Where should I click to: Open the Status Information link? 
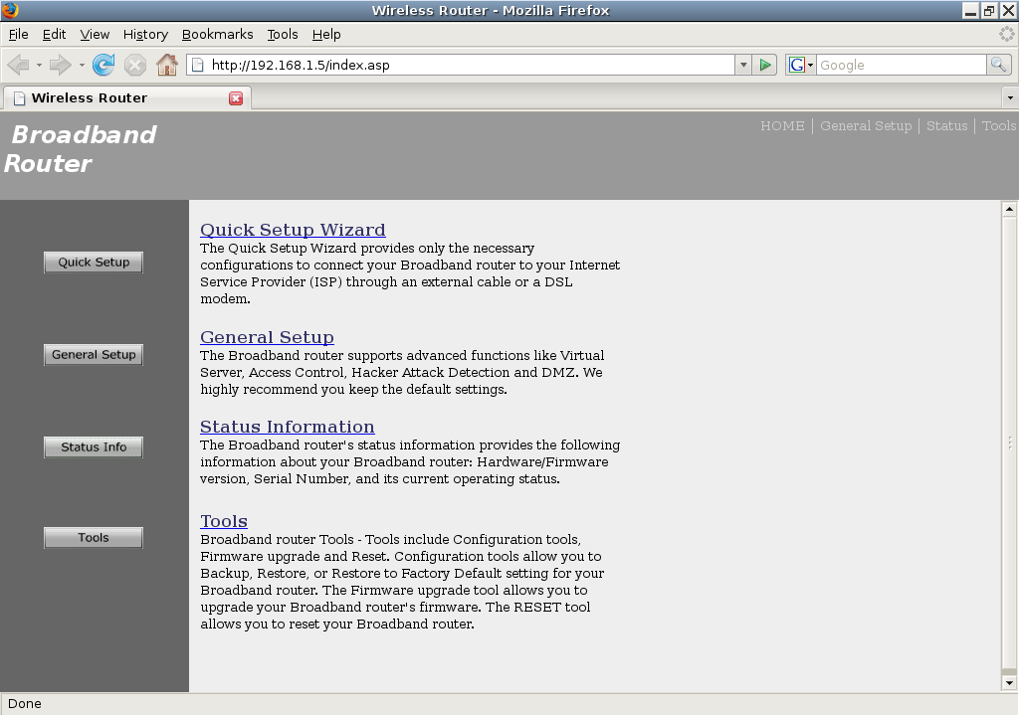click(288, 427)
